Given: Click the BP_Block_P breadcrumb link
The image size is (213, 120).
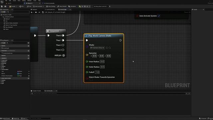Looking at the screenshot, I should tap(50, 12).
